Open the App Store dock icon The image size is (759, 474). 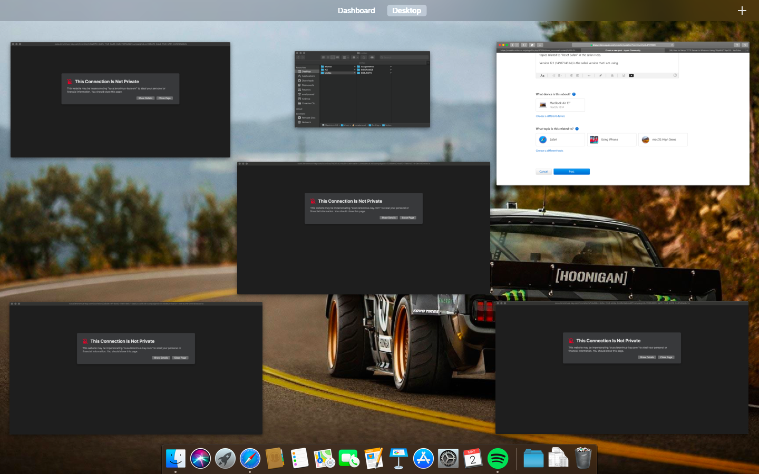click(x=423, y=459)
